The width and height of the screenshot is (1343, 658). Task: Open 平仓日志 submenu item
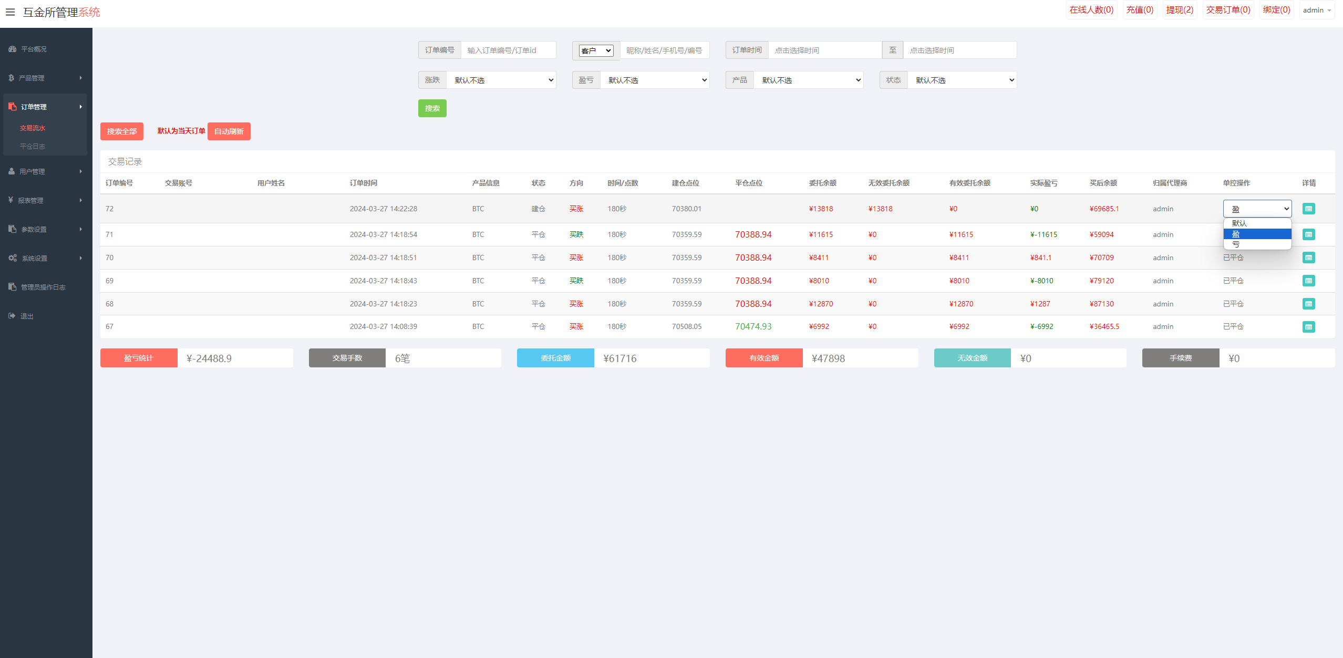click(33, 146)
